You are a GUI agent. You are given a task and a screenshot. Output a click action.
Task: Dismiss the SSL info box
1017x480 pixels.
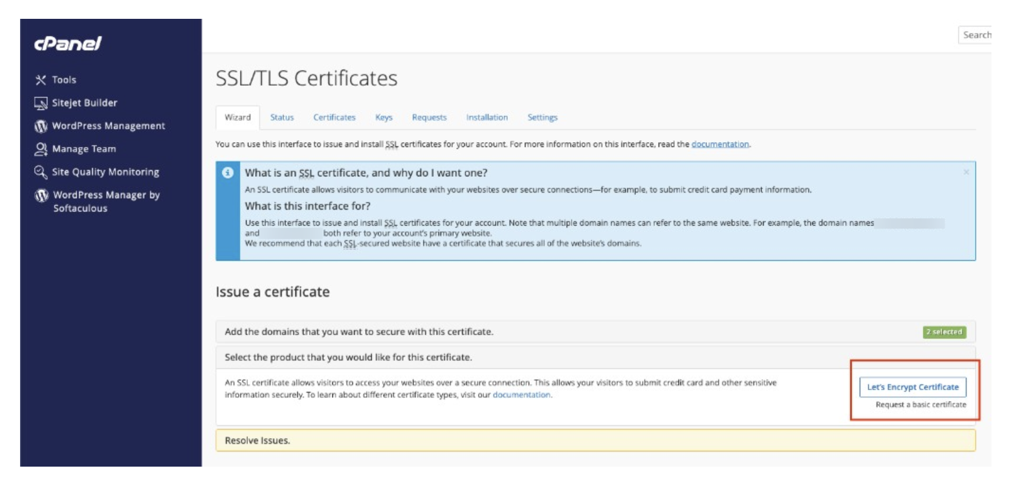pos(966,173)
